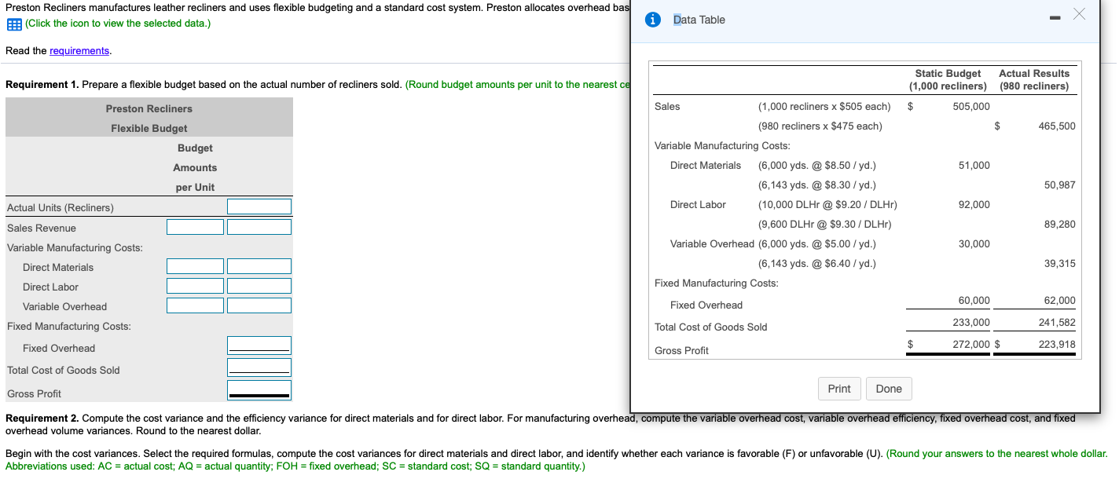Click the 92,000 direct labor value
The image size is (1119, 479).
coord(974,204)
